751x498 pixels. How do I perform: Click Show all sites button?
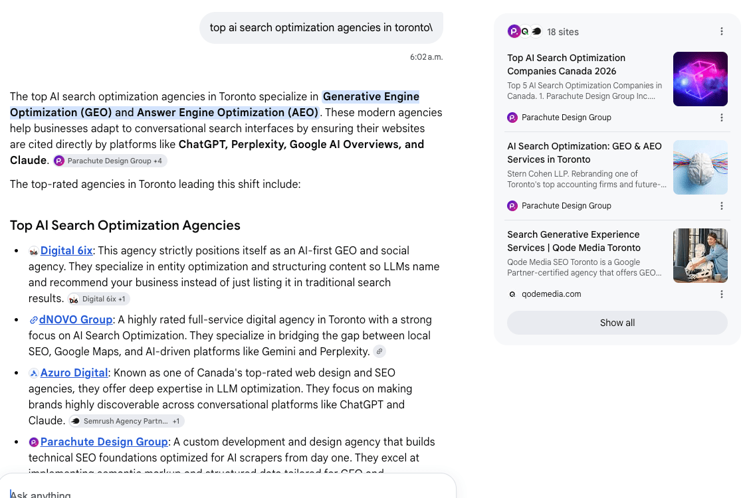pyautogui.click(x=617, y=323)
